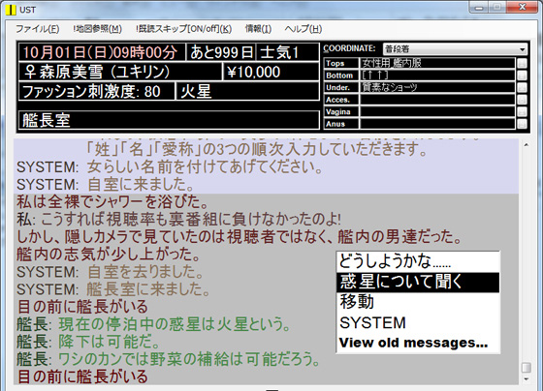
Task: Click the Tops clothing field
Action: tap(437, 63)
